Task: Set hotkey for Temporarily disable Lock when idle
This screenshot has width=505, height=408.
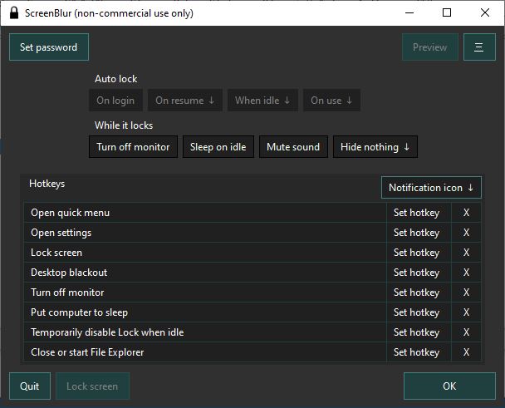Action: (419, 332)
